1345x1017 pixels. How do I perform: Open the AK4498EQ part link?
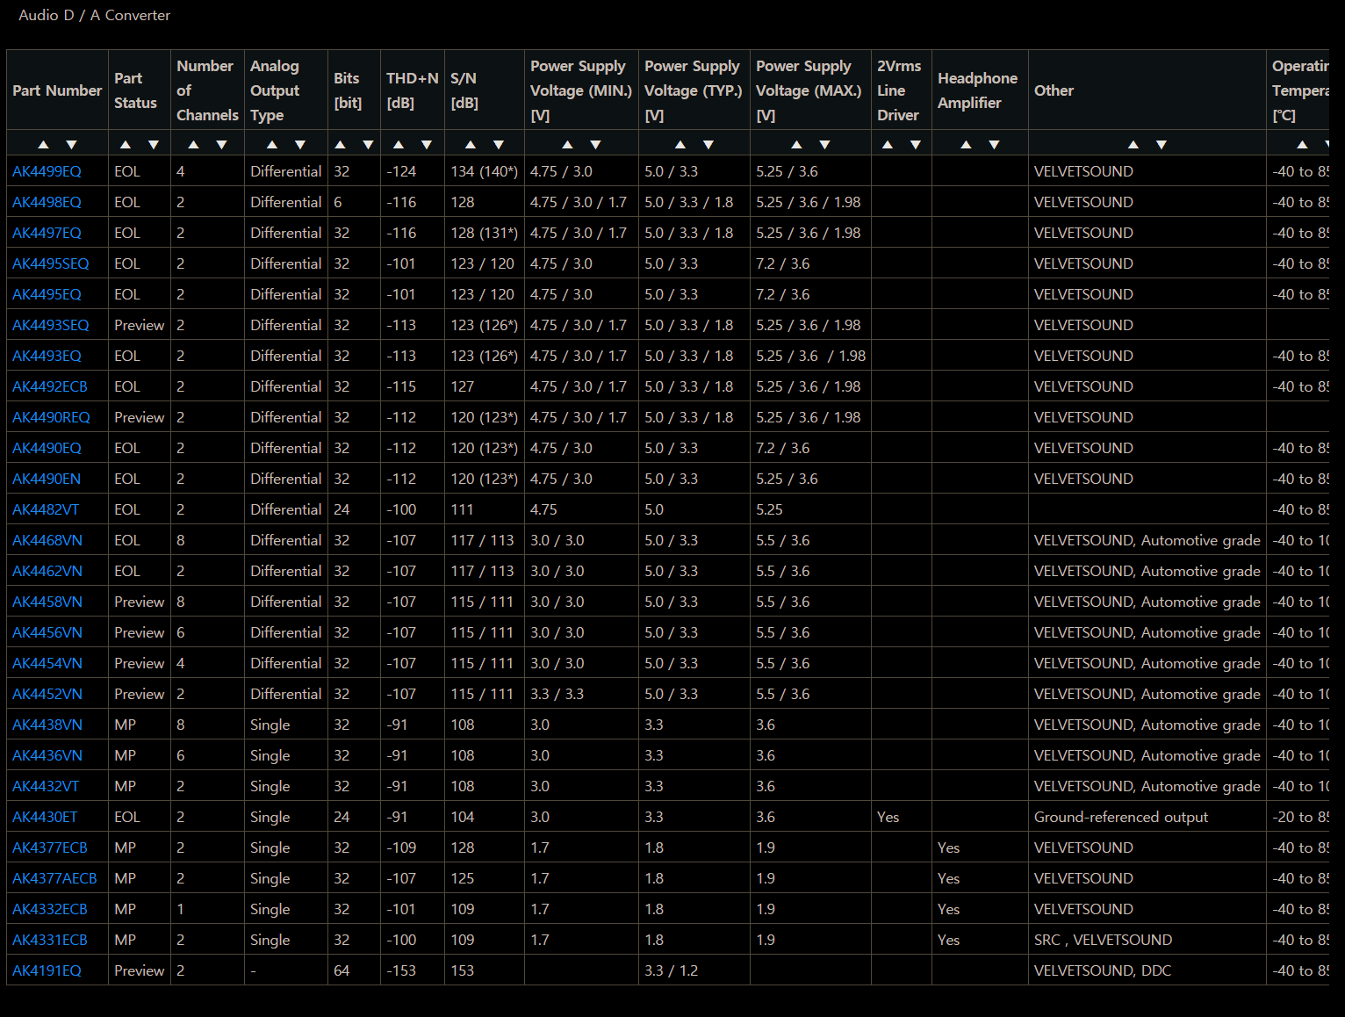point(47,202)
